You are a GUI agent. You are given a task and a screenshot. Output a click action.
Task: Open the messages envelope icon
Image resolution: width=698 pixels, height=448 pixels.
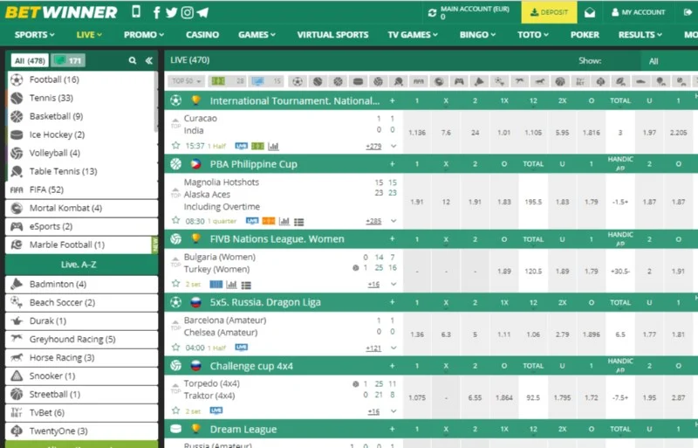(590, 12)
